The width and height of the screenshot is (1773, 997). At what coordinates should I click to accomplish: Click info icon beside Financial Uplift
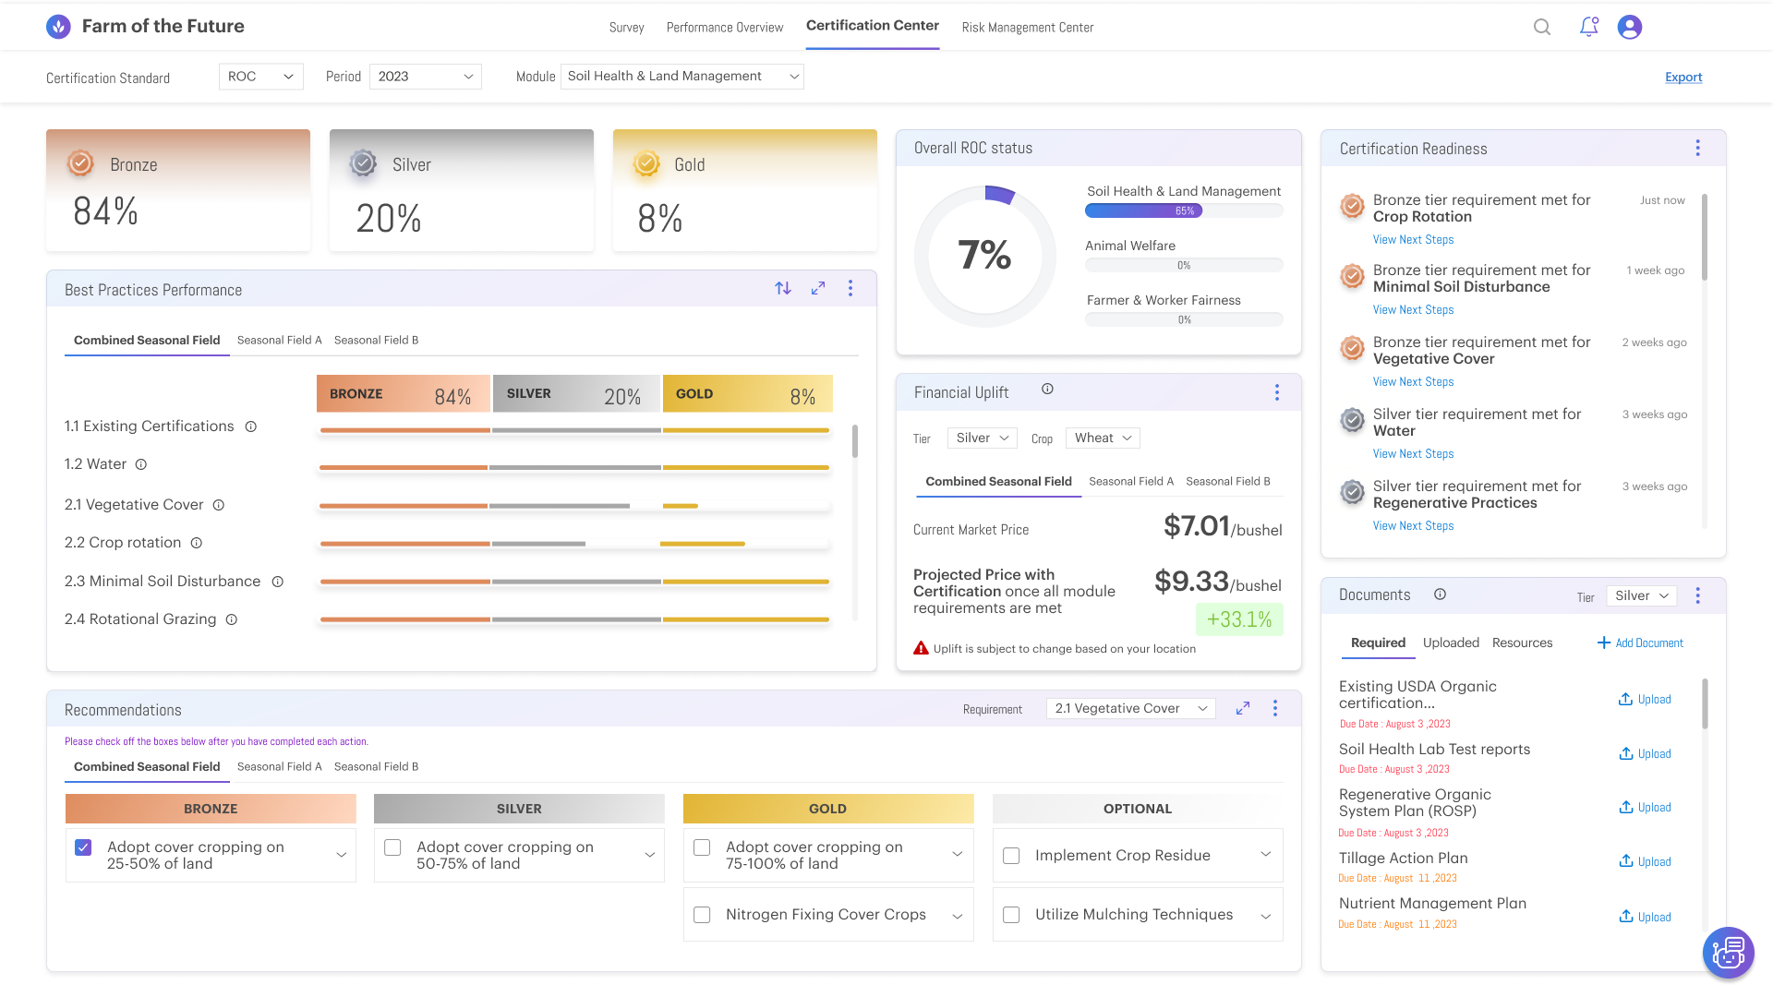click(1047, 390)
